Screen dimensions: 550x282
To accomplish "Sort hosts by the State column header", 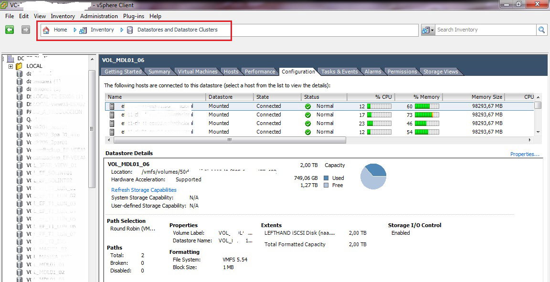I will click(277, 97).
